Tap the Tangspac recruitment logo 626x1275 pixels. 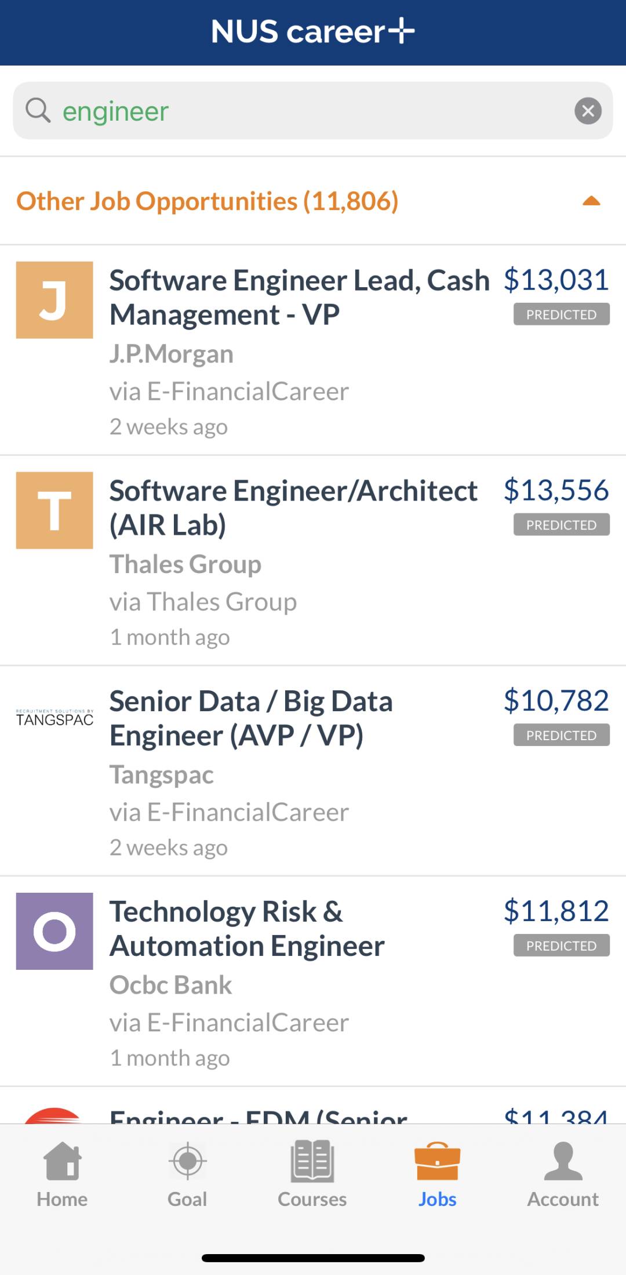(x=54, y=718)
